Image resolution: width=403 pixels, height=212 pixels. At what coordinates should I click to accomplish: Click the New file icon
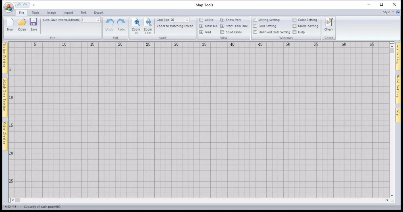click(x=10, y=25)
